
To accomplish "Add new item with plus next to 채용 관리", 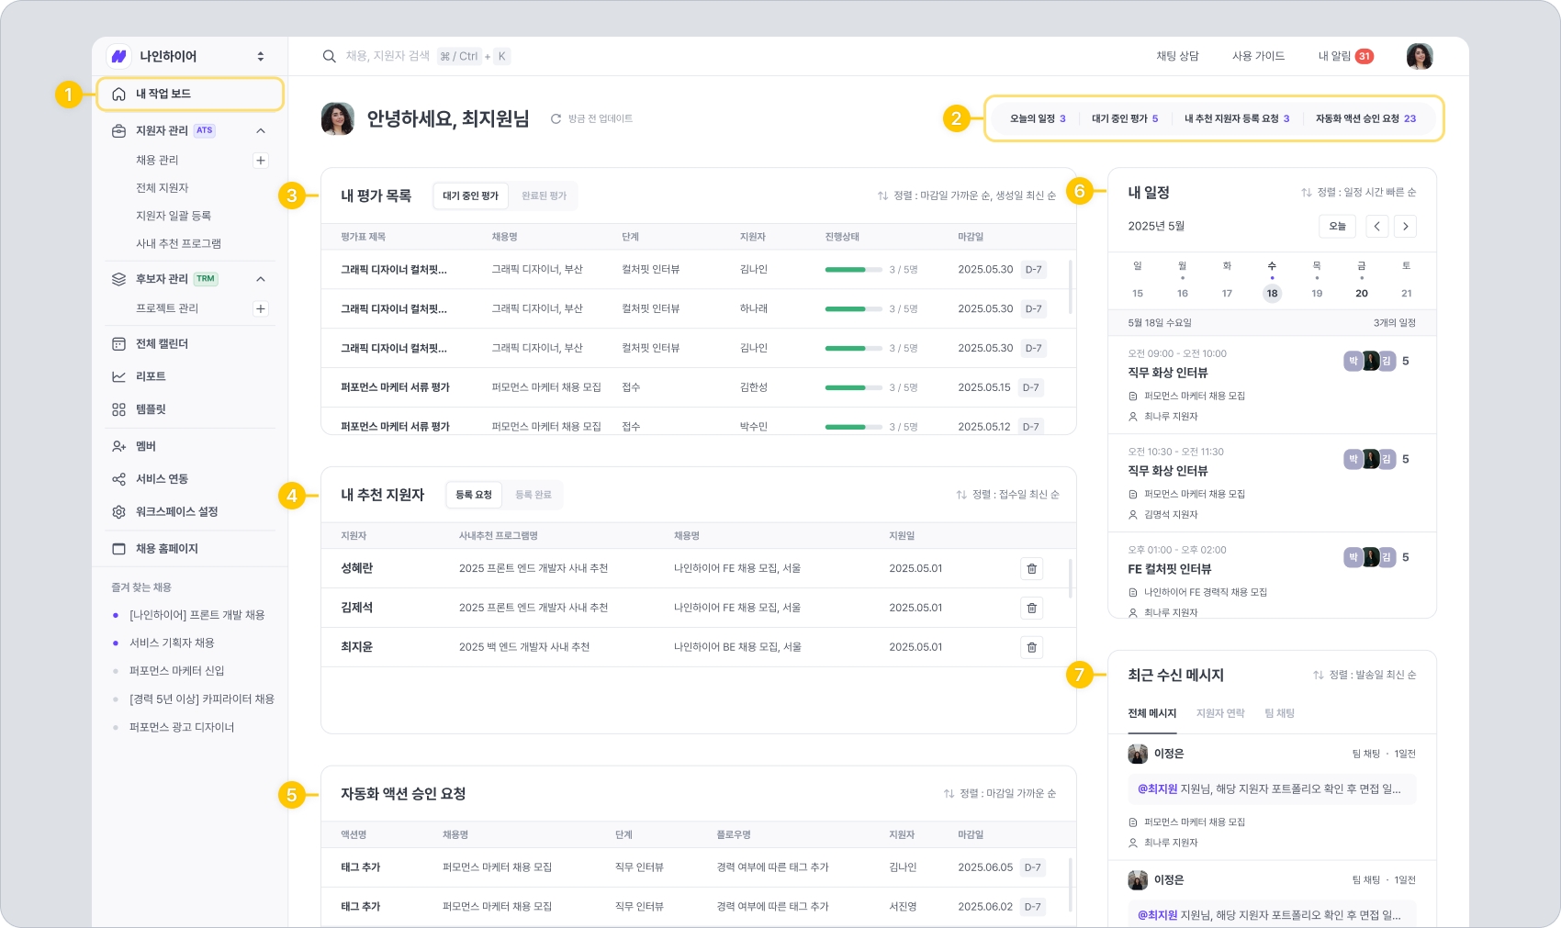I will (261, 161).
